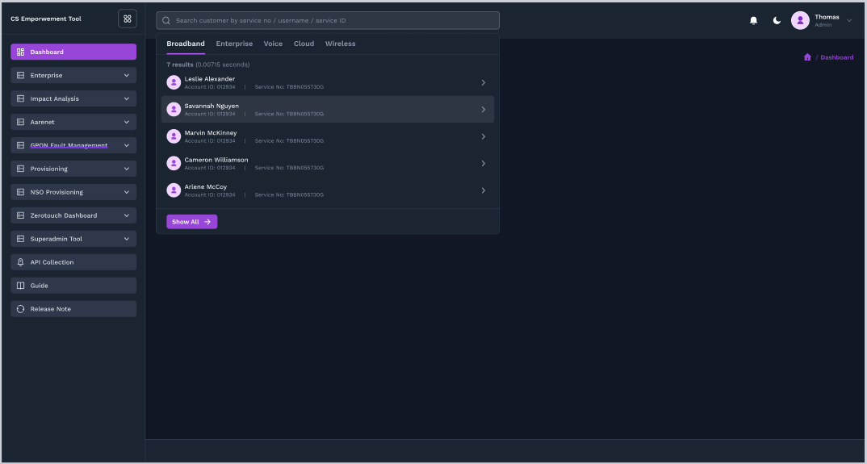Click the notification bell icon
Screen dimensions: 867x464
(753, 20)
